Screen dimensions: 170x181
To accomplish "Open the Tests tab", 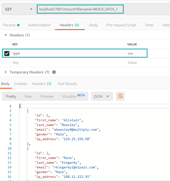I will (x=149, y=25).
